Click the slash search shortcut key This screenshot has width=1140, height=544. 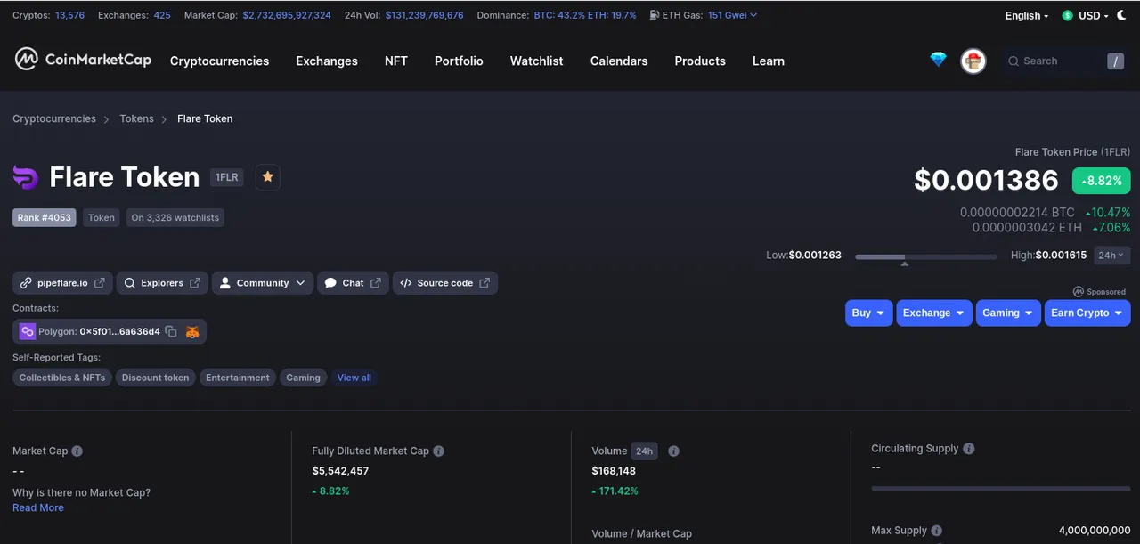[1115, 61]
